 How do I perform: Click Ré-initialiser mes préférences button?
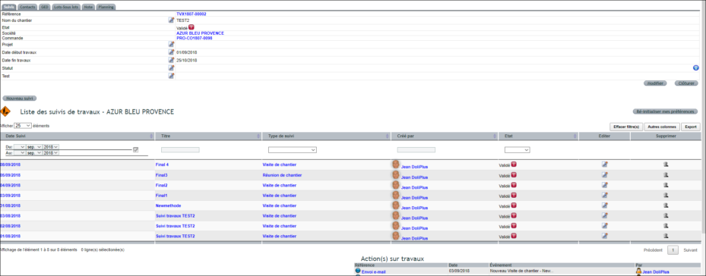[x=665, y=111]
